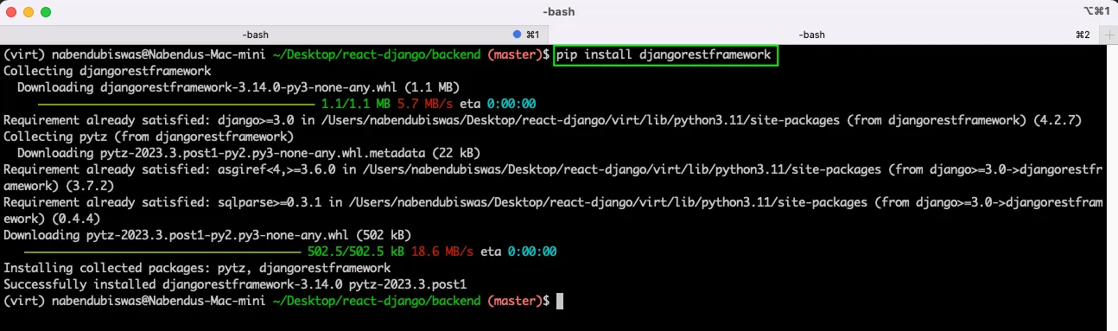The height and width of the screenshot is (331, 1118).
Task: Switch to the second -bash tab labeled ⌘2
Action: pos(824,35)
